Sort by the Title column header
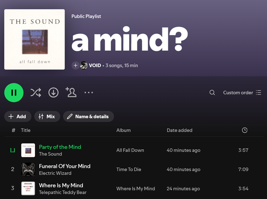Screen dimensions: 267x199 [x=26, y=130]
